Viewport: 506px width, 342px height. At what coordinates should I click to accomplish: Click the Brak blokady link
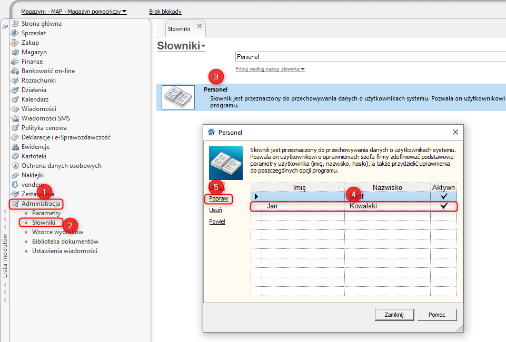tap(165, 12)
